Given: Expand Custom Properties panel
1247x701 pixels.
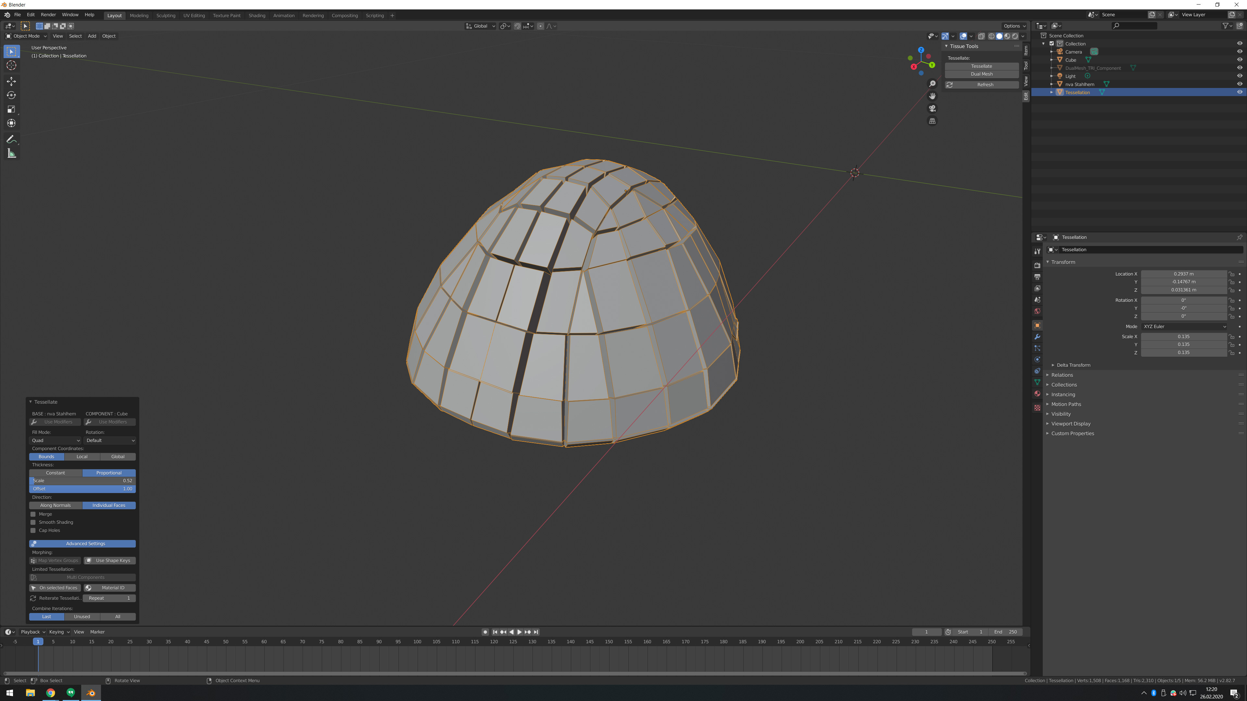Looking at the screenshot, I should [1072, 434].
